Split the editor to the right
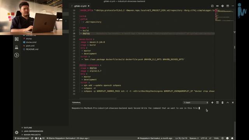Viewport: 249px width, 140px height. pyautogui.click(x=228, y=6)
